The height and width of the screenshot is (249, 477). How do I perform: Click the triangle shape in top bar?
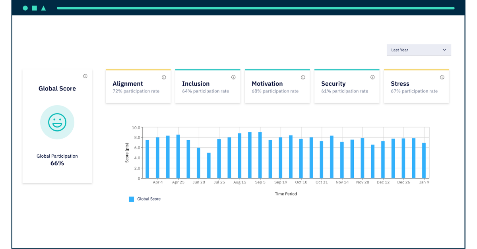(x=43, y=8)
